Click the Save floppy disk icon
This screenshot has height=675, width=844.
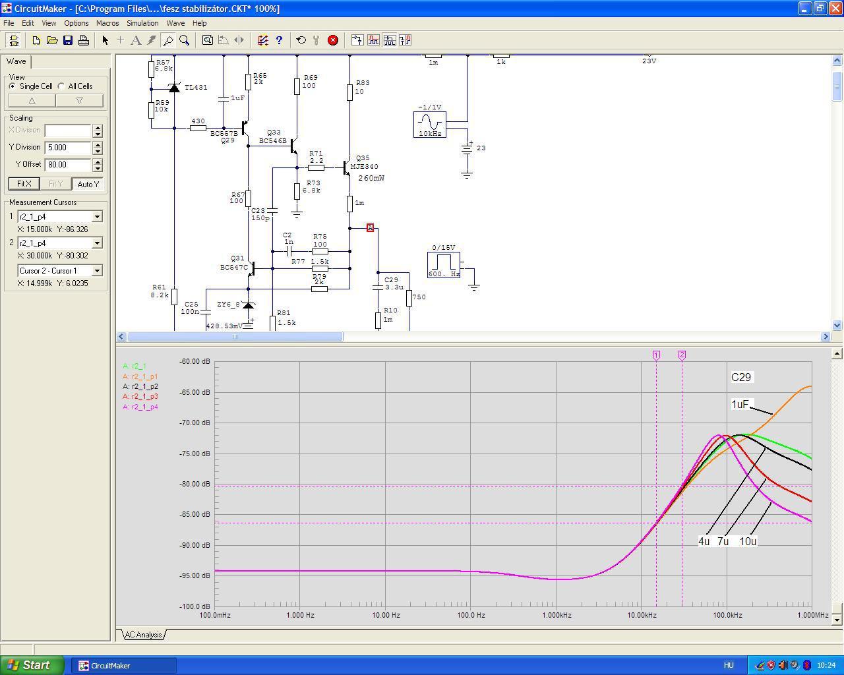[68, 40]
